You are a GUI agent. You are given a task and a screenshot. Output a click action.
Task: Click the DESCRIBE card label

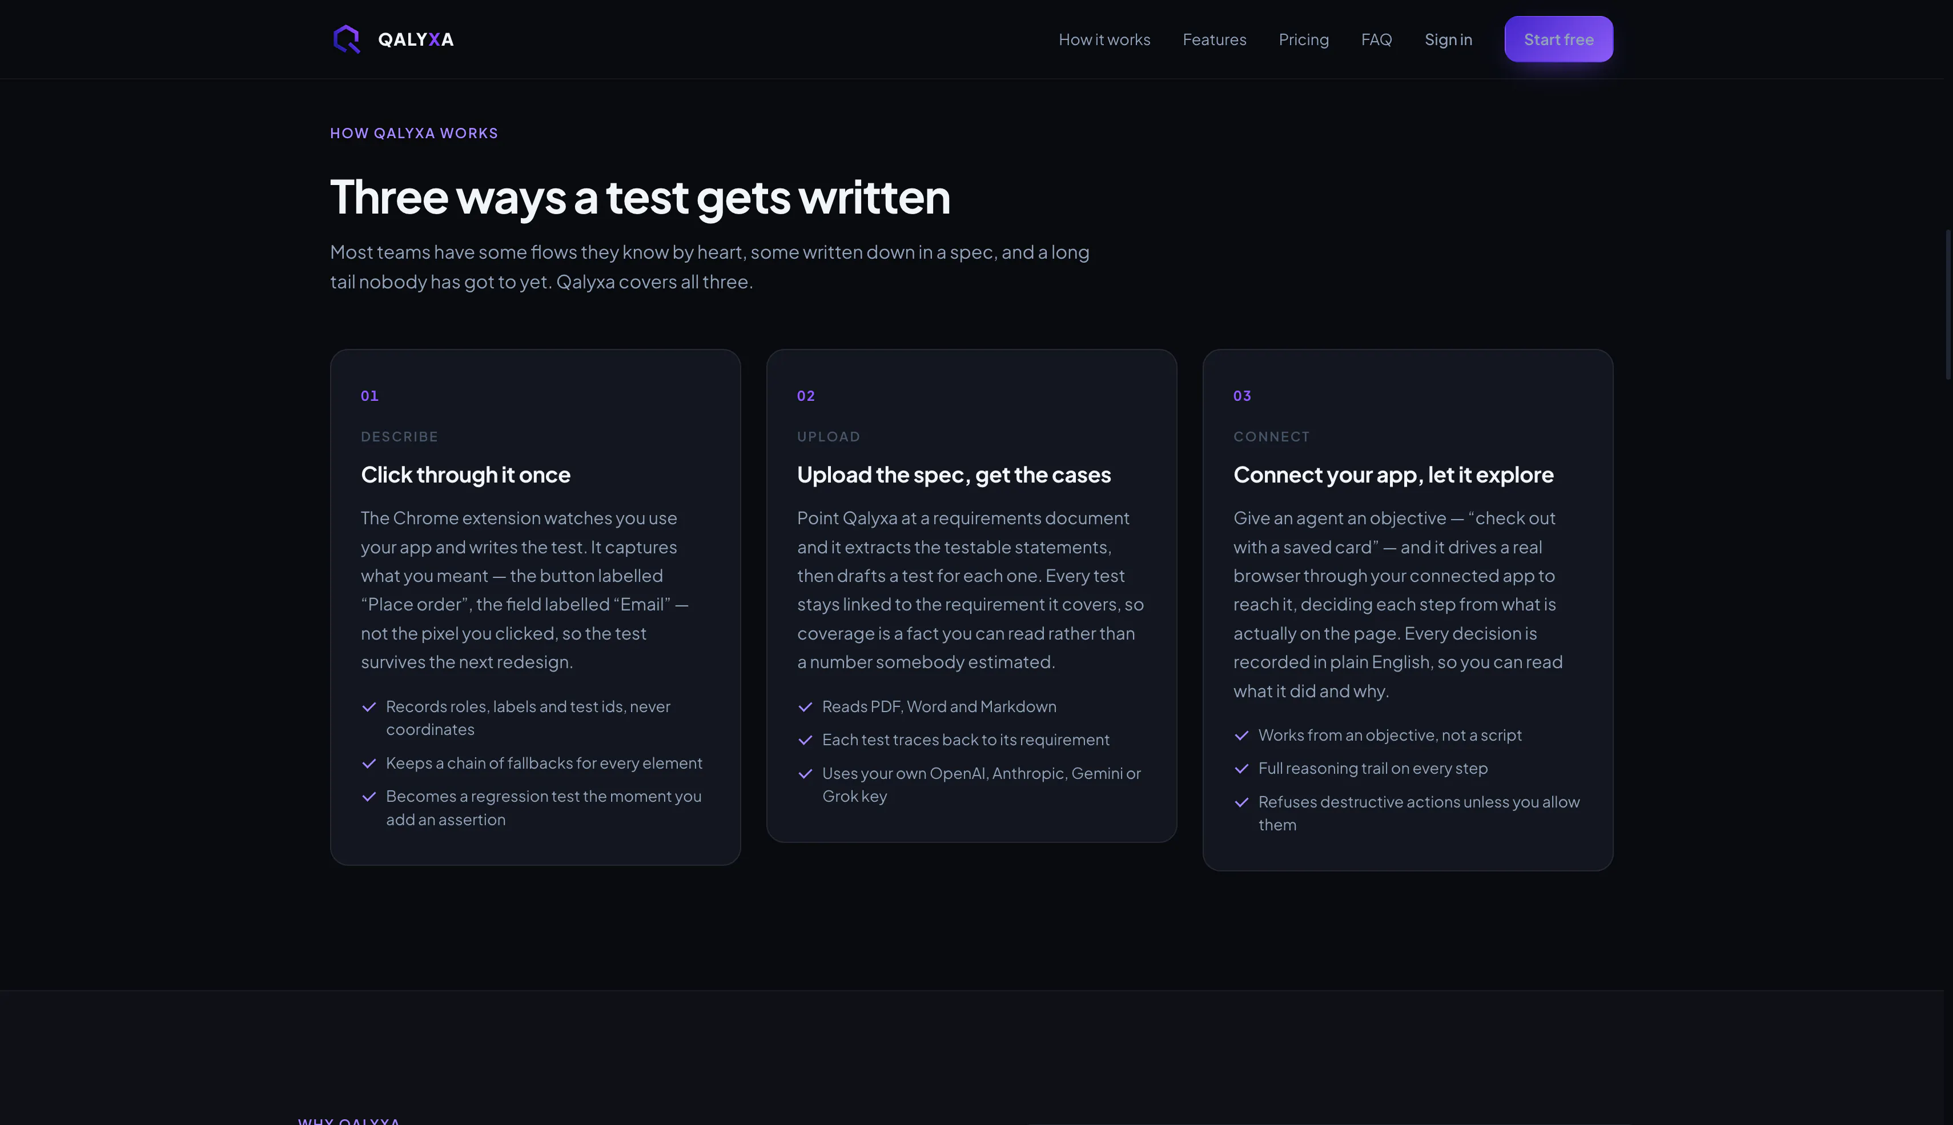pos(399,436)
